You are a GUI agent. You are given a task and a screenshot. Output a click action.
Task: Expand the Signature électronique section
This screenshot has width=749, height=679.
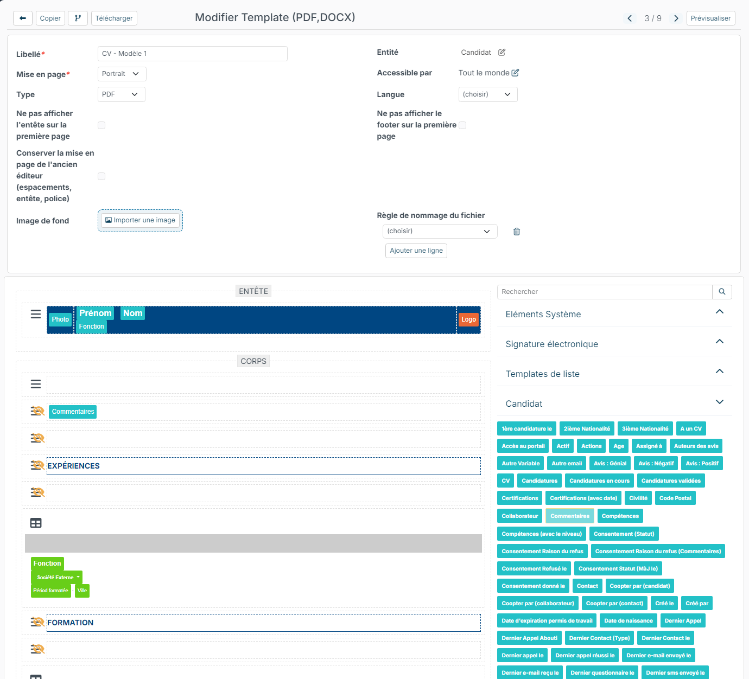click(614, 344)
